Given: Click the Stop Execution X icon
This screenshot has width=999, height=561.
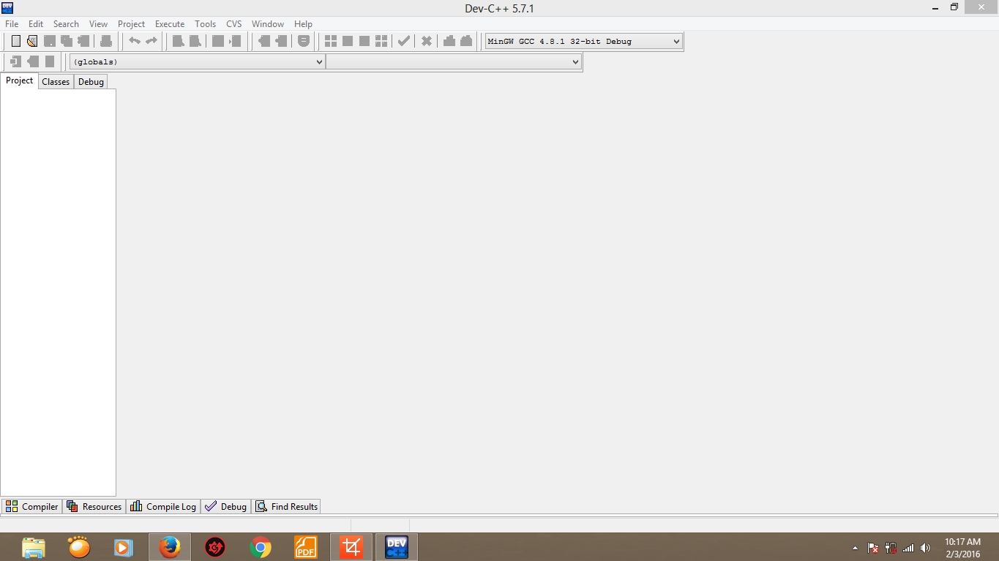Looking at the screenshot, I should pyautogui.click(x=427, y=41).
